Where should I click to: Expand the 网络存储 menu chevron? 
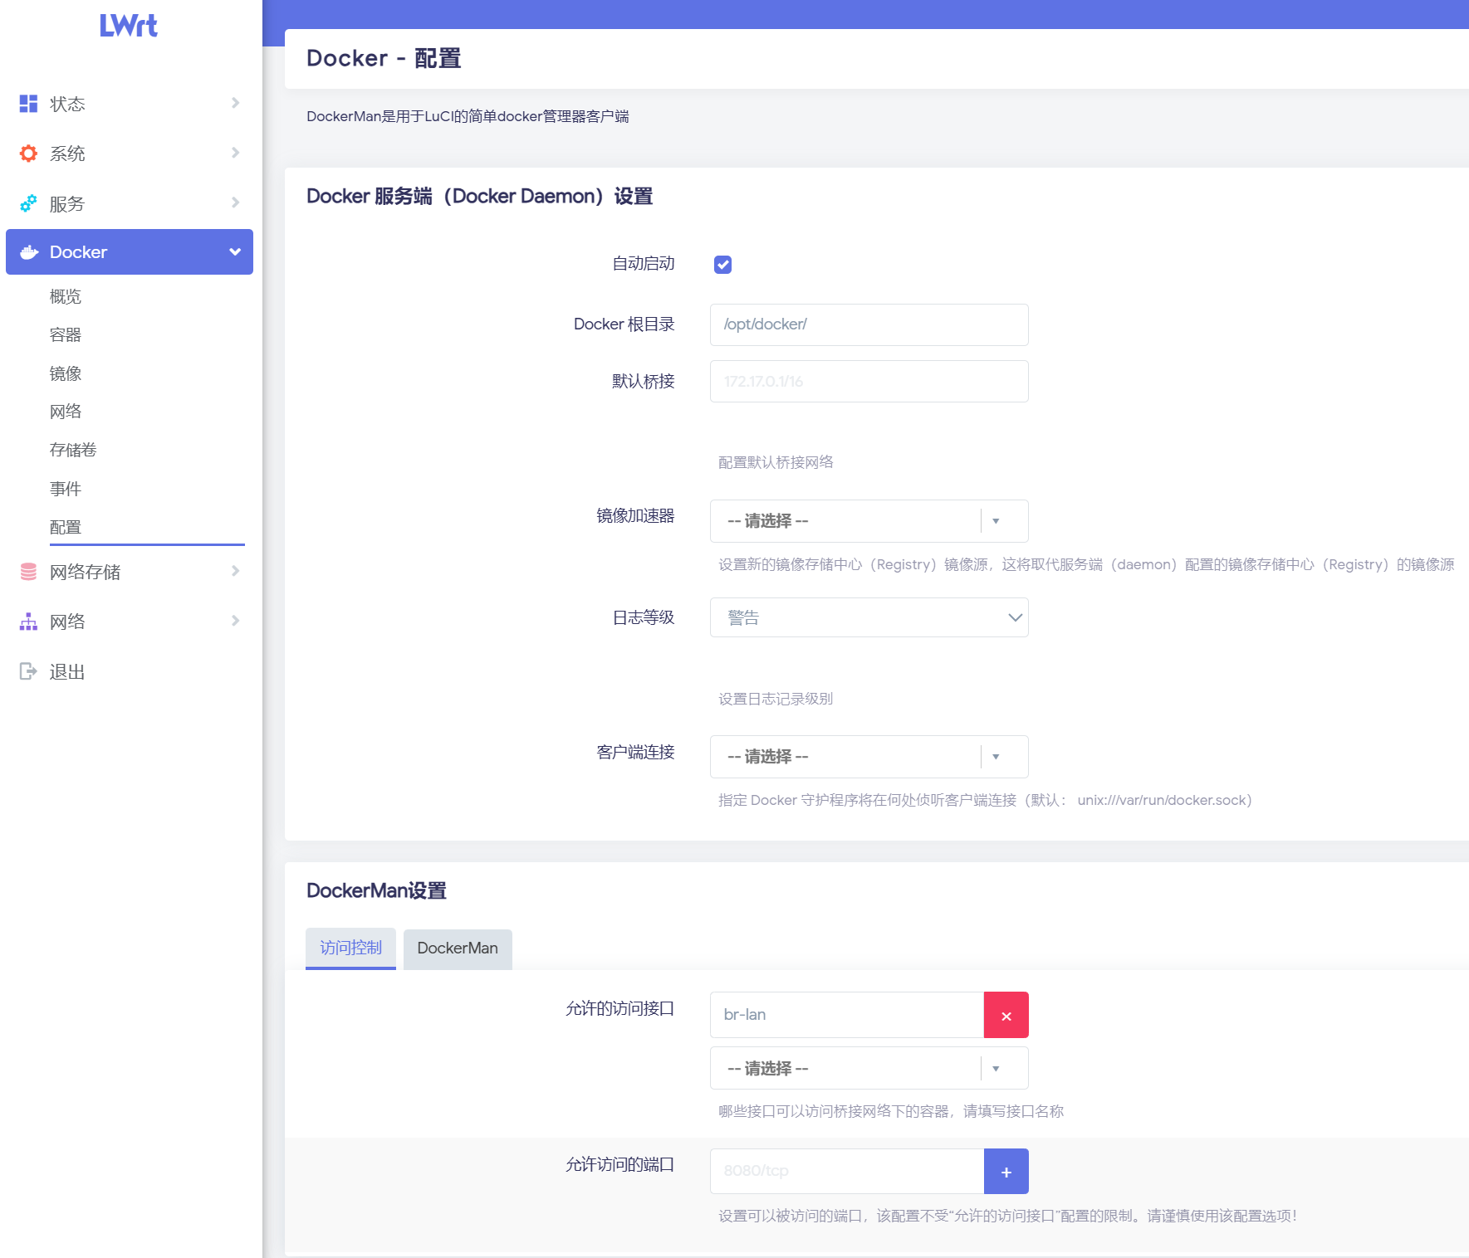coord(236,571)
